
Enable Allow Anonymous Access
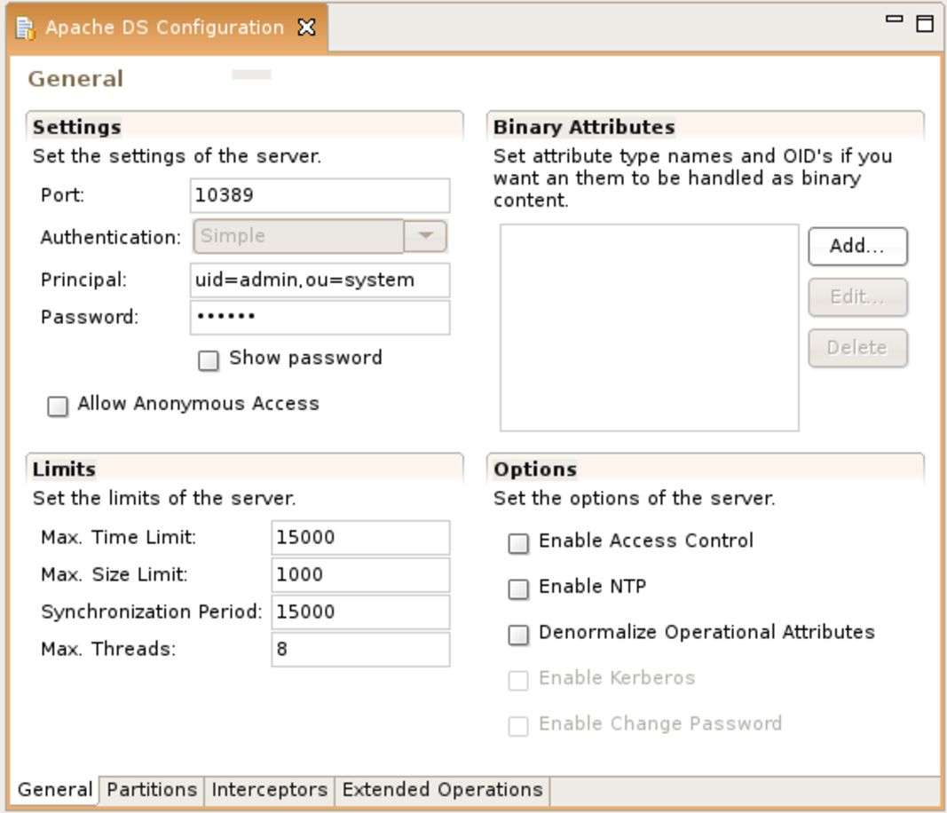coord(58,406)
